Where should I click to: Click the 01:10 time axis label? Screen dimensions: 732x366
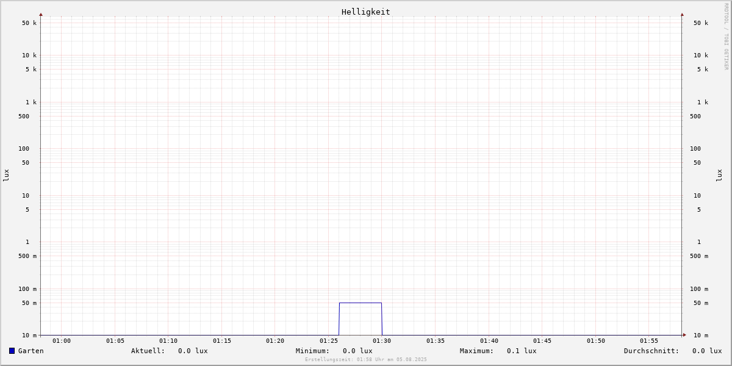(x=168, y=341)
